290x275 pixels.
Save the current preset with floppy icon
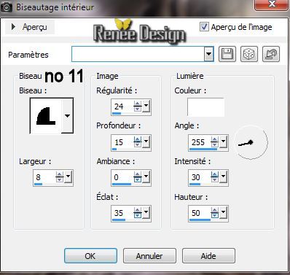coord(227,54)
